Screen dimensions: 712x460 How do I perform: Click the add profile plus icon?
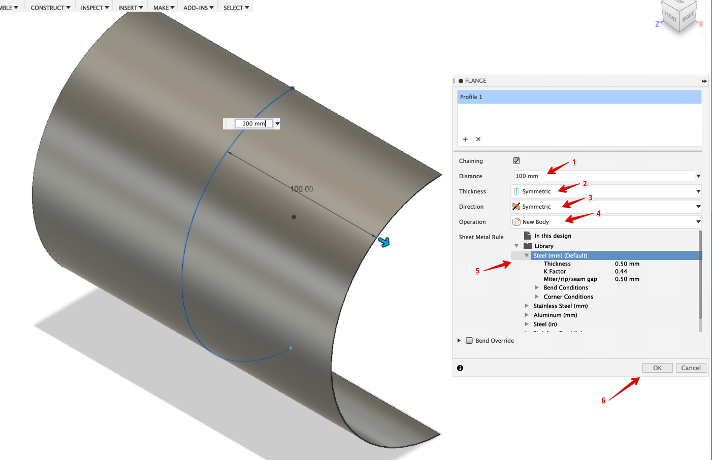pyautogui.click(x=465, y=139)
